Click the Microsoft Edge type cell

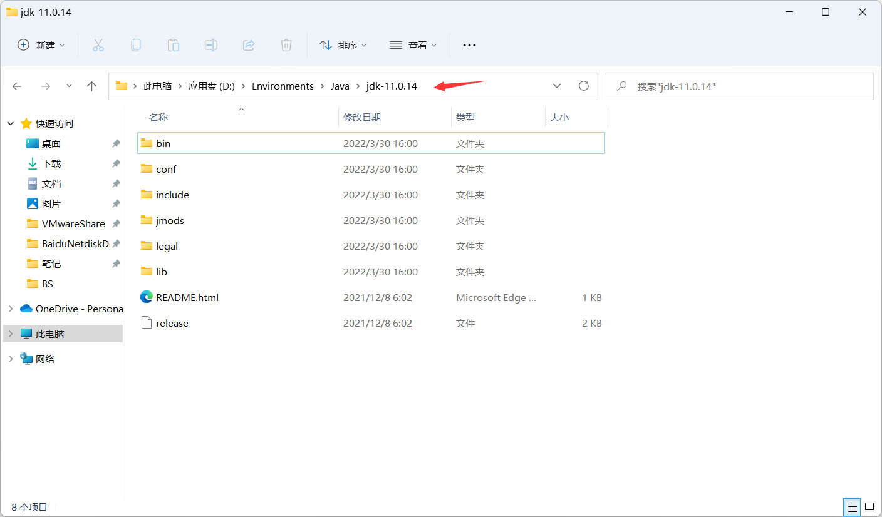(496, 297)
